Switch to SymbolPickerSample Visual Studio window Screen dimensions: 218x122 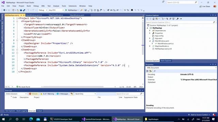tap(96, 119)
